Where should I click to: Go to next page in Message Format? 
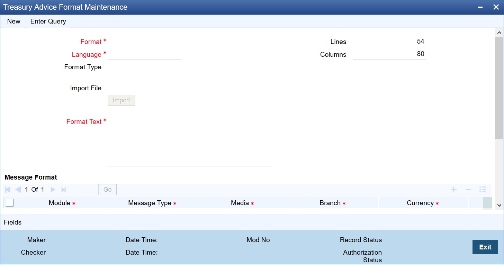point(53,190)
